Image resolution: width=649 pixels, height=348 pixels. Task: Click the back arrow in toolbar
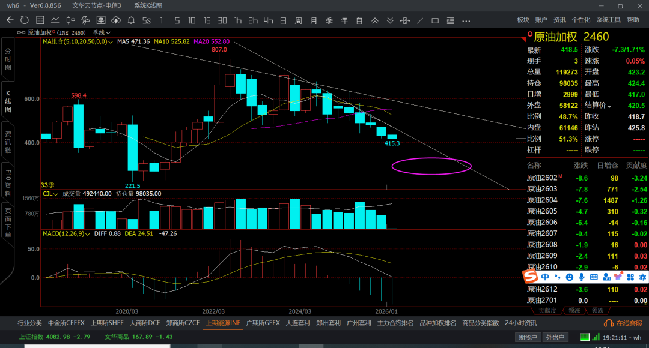point(10,20)
